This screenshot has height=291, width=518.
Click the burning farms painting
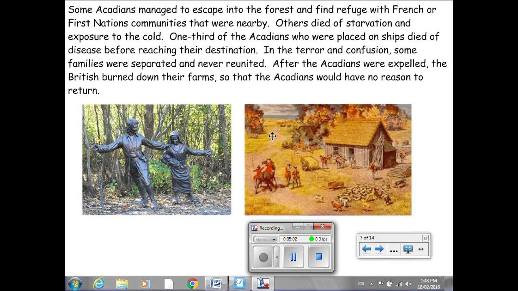328,160
